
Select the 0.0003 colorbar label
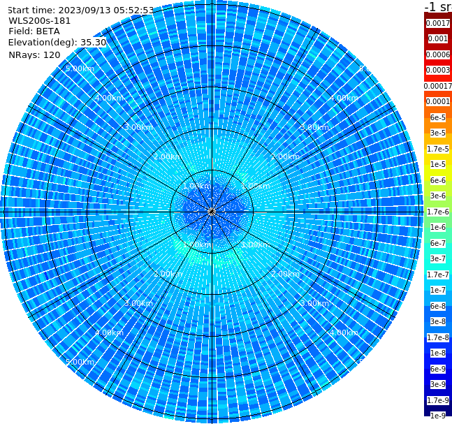pyautogui.click(x=438, y=70)
